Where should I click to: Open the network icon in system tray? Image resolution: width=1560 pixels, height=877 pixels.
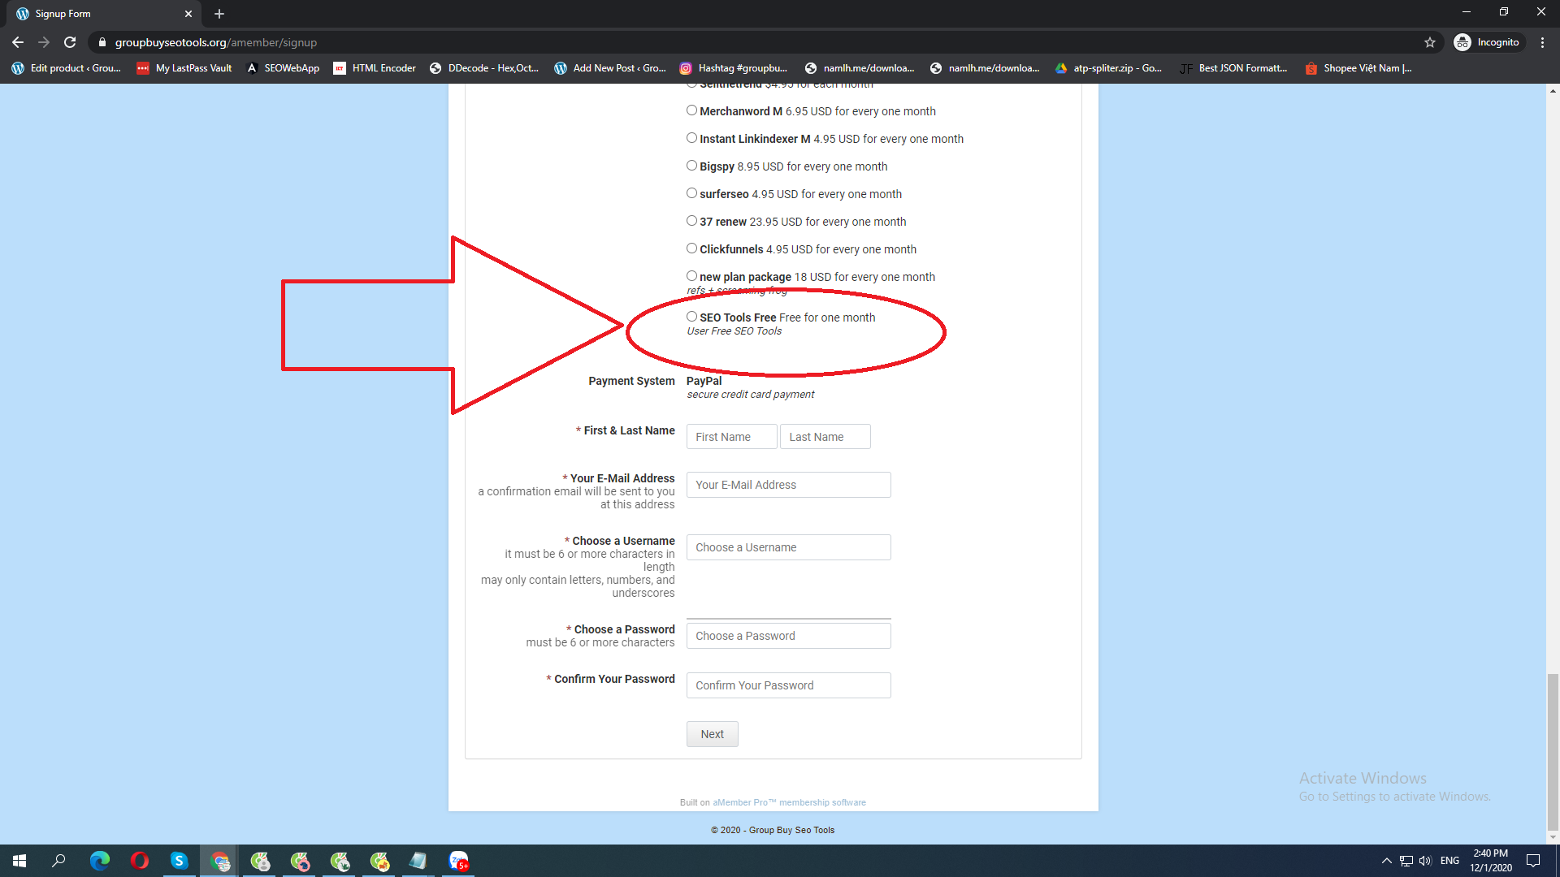[x=1406, y=861]
